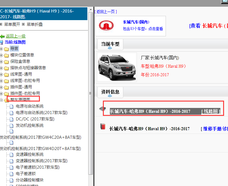Click the 菜单展开 menu option
This screenshot has height=186, width=228.
pos(12,24)
